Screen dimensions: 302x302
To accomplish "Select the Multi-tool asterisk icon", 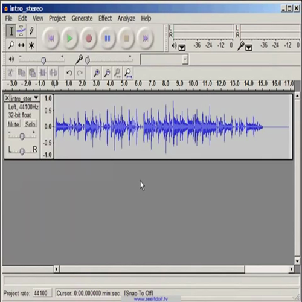I will [x=31, y=45].
